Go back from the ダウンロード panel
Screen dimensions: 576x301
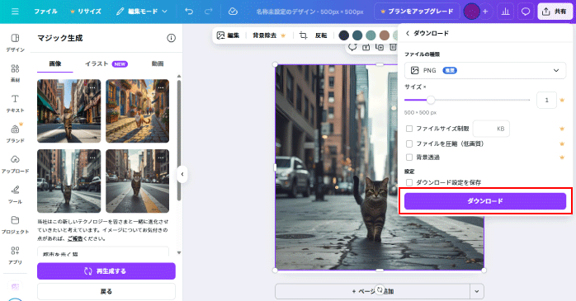point(408,34)
